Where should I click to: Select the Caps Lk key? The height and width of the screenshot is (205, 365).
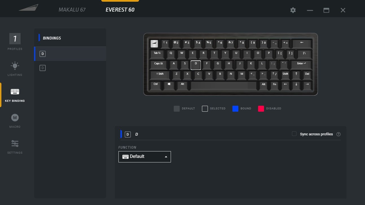159,64
